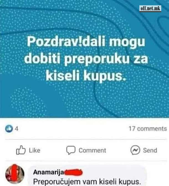
Task: Click the Messenger Send icon
Action: click(x=135, y=150)
